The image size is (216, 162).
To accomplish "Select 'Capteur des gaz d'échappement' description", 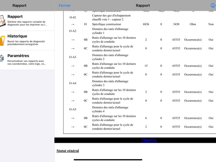I will click(x=111, y=17).
